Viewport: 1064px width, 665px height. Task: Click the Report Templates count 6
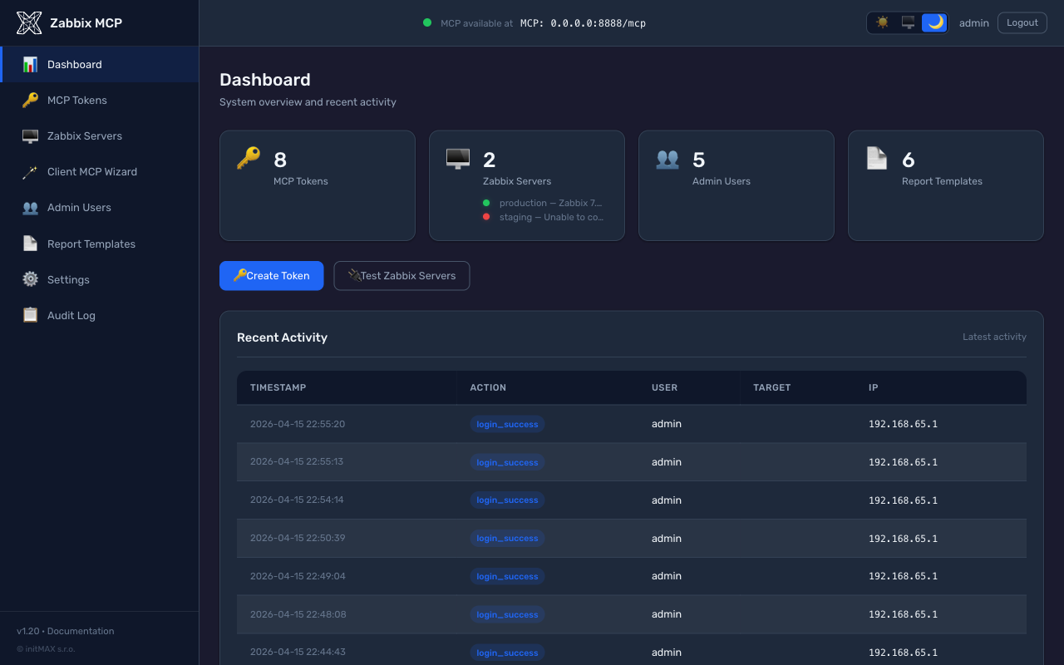(x=909, y=160)
